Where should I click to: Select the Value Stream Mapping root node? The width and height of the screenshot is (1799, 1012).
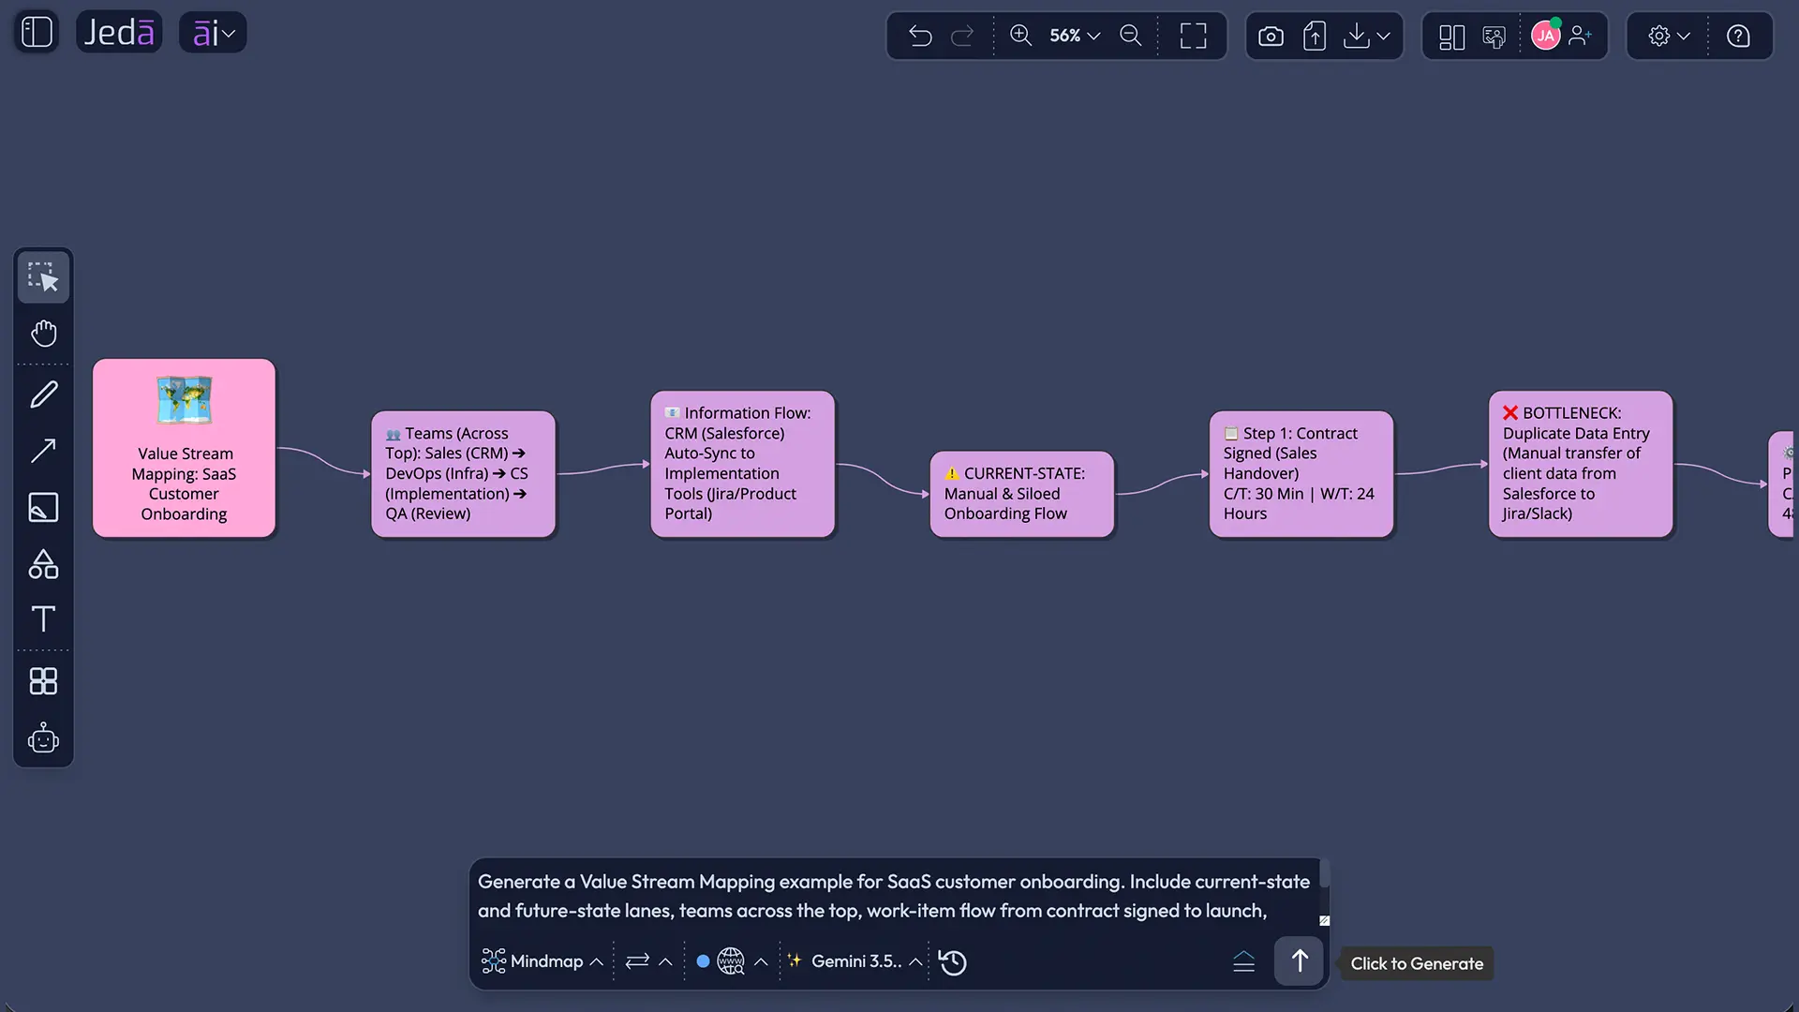pos(185,448)
